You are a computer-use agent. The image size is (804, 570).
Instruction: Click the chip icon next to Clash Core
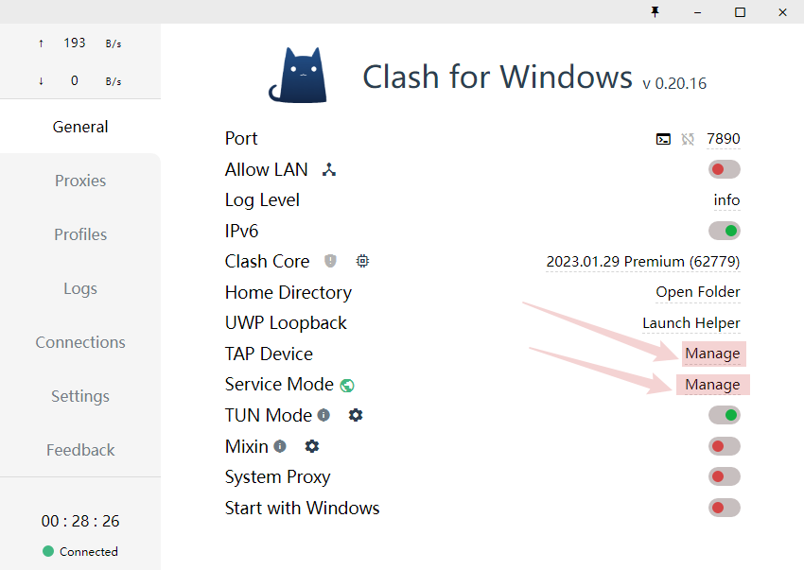tap(362, 261)
